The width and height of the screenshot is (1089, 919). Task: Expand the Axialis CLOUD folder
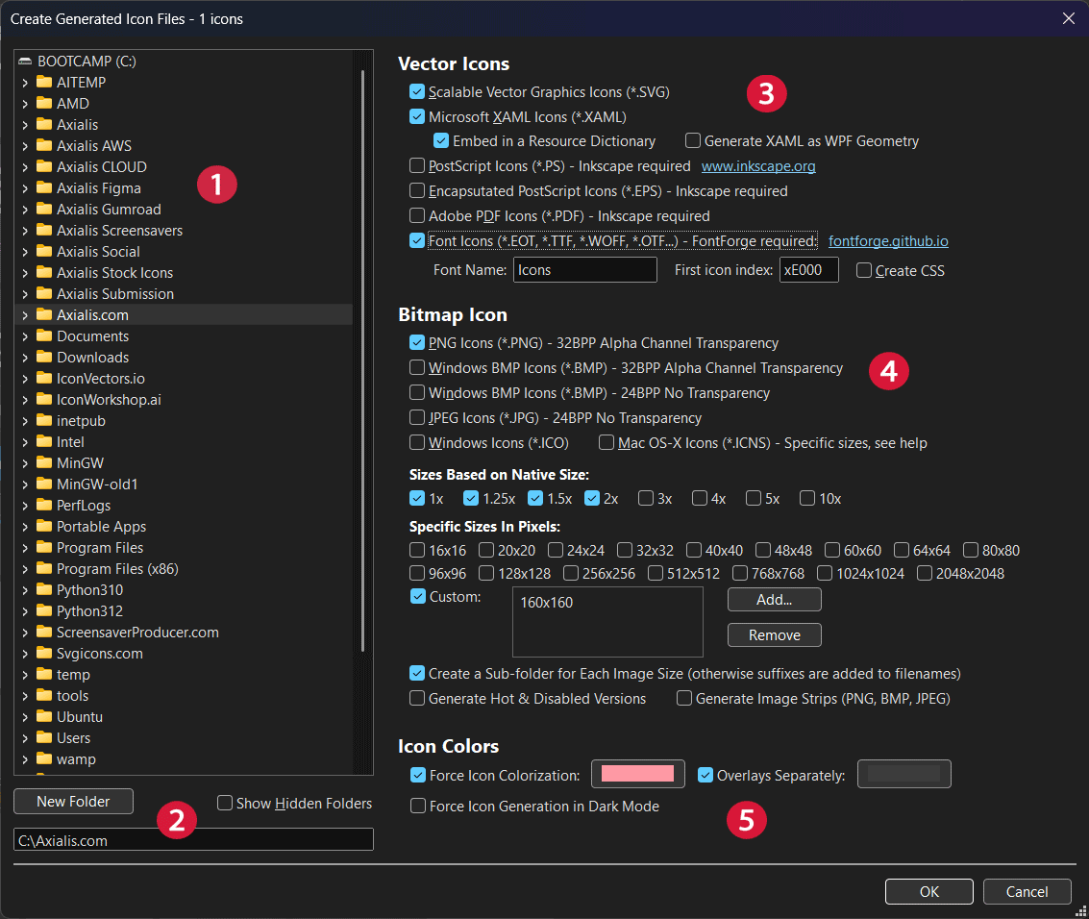pos(24,166)
